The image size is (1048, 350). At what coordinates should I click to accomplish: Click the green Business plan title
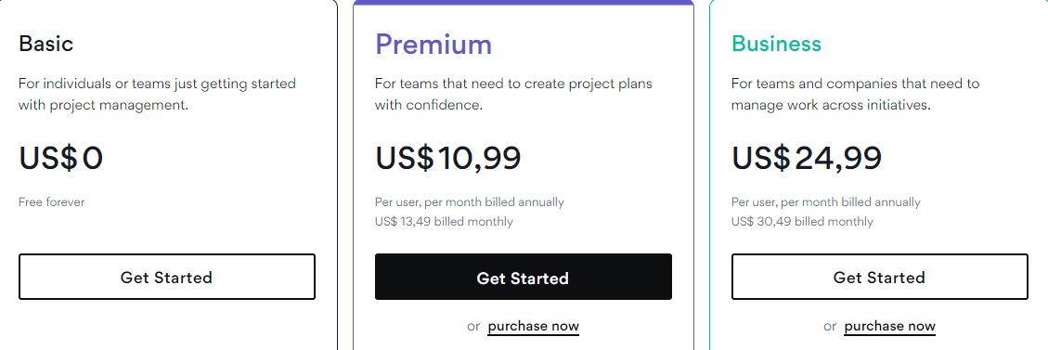pos(776,44)
